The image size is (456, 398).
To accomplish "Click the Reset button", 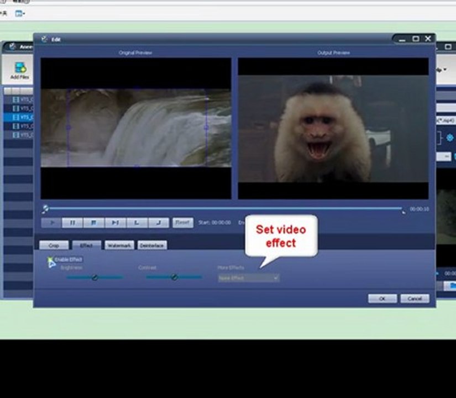I will point(182,223).
